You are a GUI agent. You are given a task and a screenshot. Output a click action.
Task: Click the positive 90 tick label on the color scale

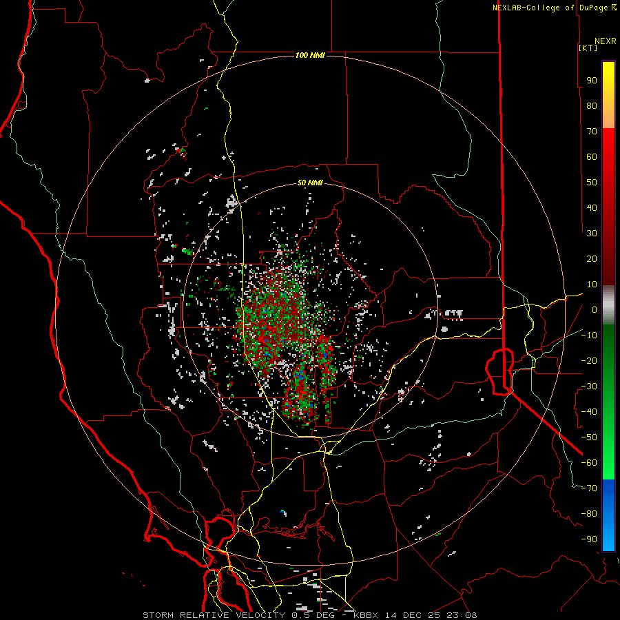click(x=592, y=81)
